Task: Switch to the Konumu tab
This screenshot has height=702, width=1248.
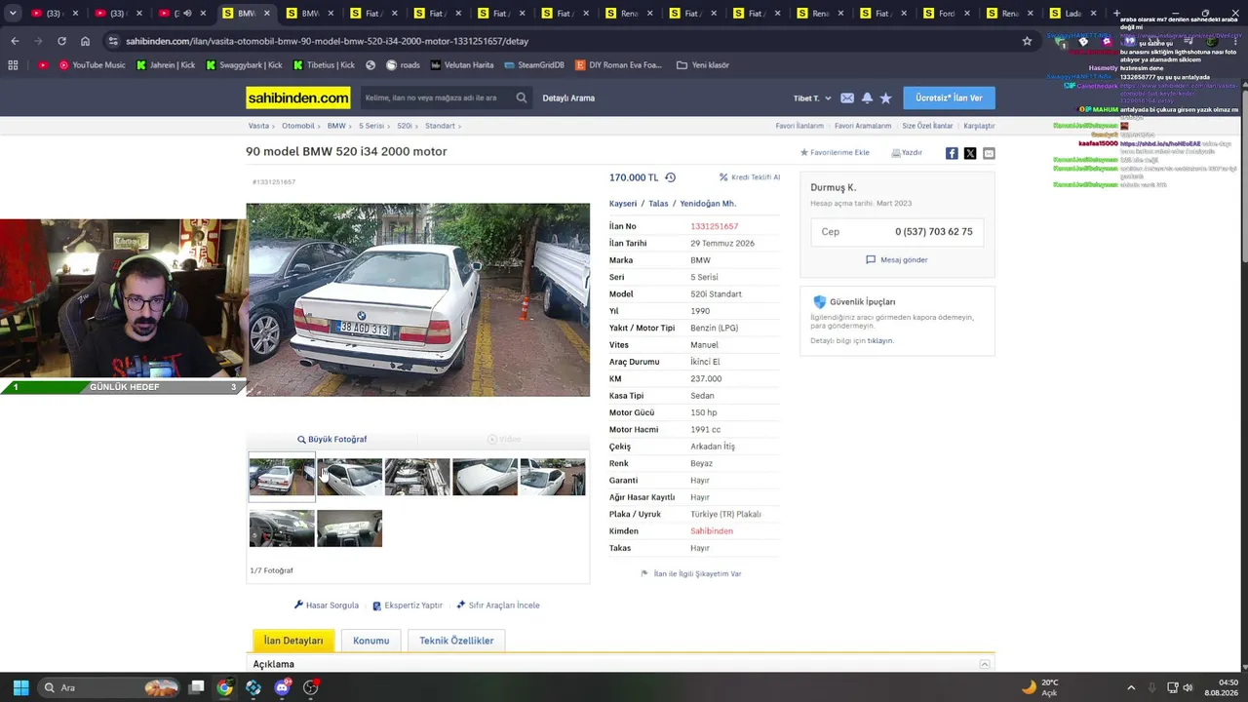Action: point(370,641)
